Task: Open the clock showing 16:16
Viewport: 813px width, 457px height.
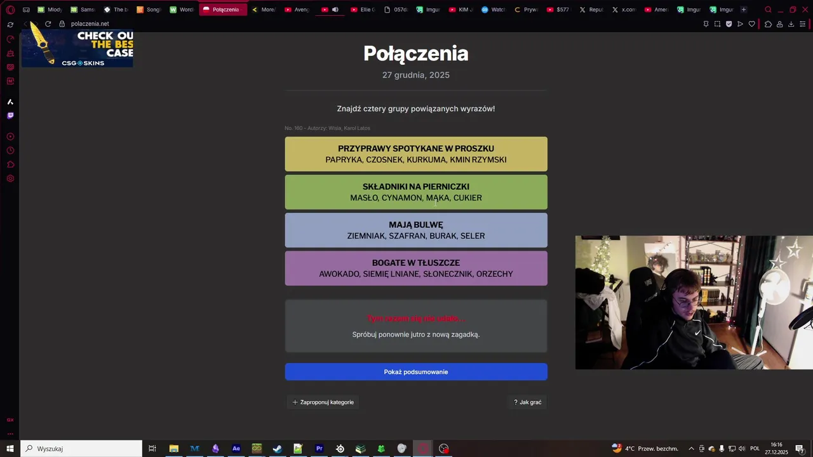Action: [x=776, y=449]
